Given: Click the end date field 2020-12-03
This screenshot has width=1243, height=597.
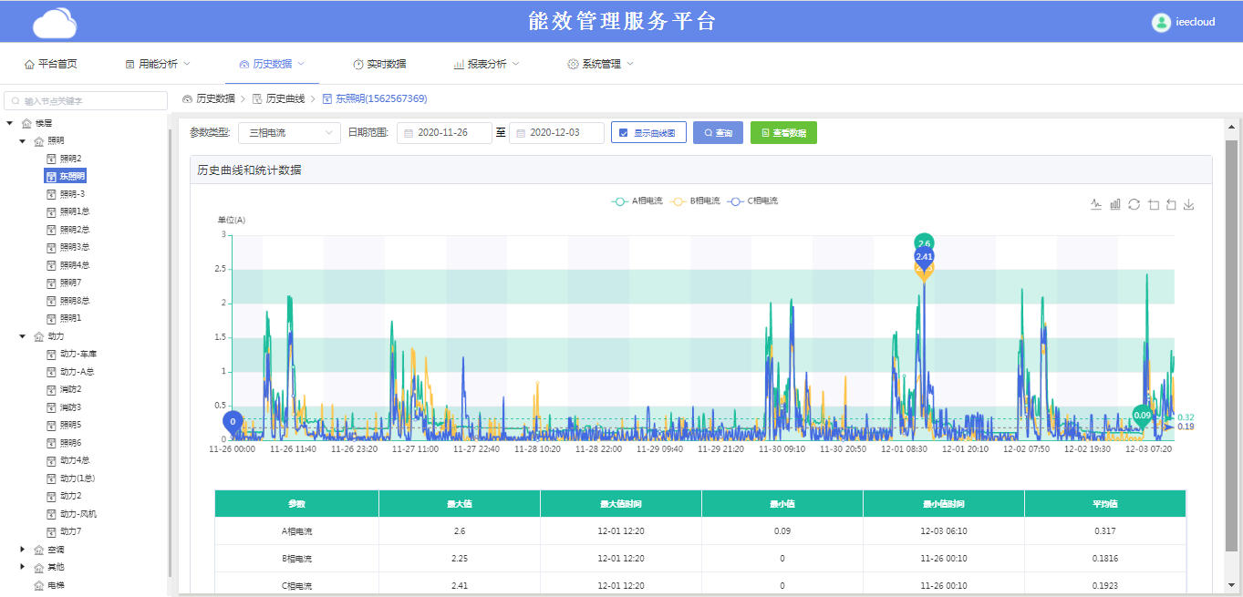Looking at the screenshot, I should tap(556, 133).
